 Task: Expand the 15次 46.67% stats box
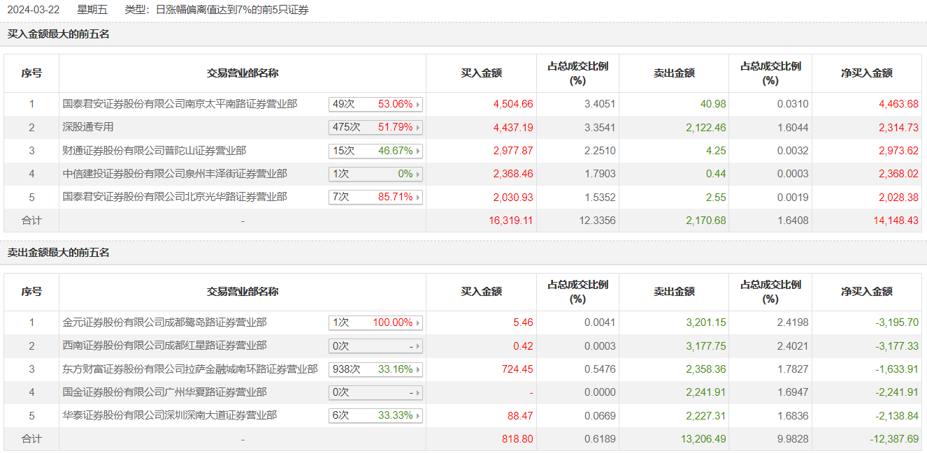(375, 151)
